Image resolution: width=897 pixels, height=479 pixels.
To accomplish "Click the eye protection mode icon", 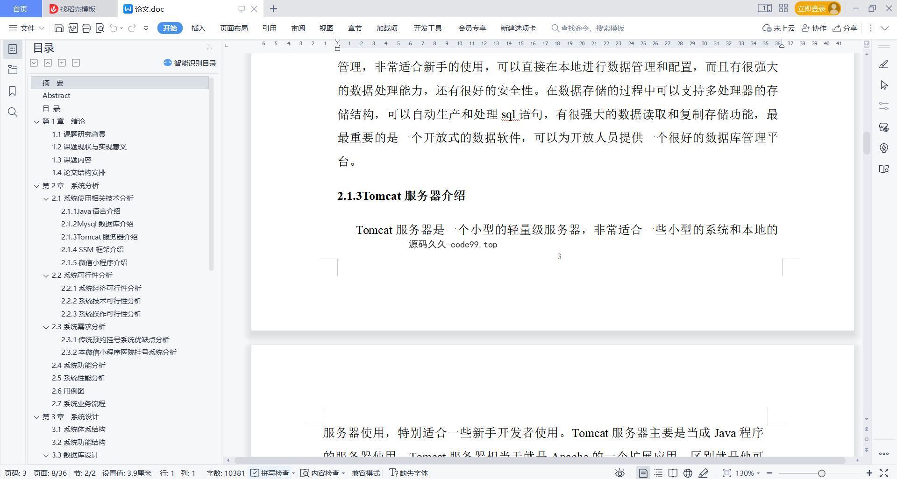I will point(619,473).
